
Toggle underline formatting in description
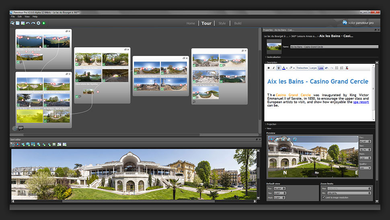click(279, 68)
